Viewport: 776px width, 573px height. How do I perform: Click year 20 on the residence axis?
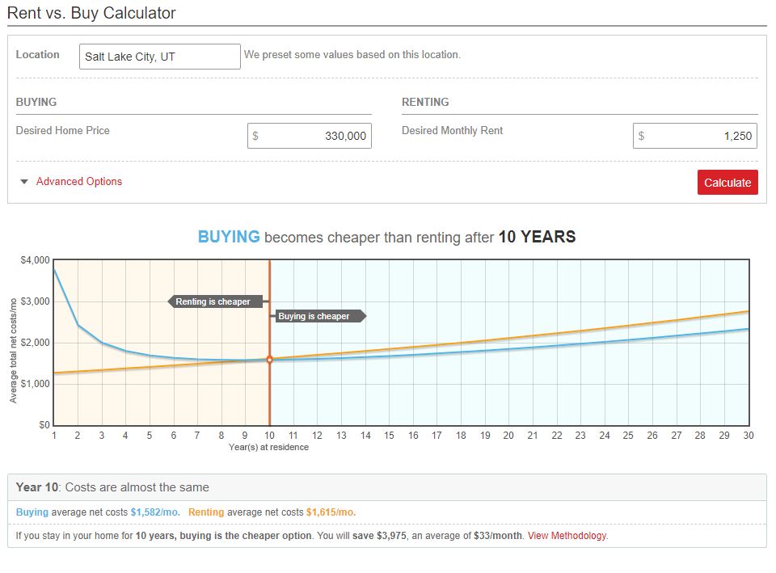[x=508, y=436]
